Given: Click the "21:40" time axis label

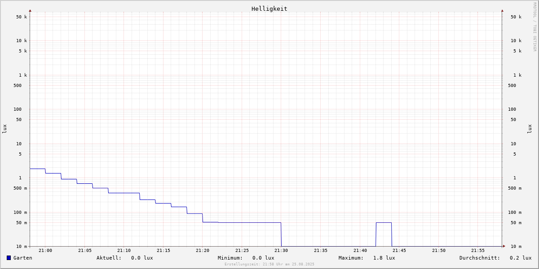Looking at the screenshot, I should pyautogui.click(x=360, y=251).
